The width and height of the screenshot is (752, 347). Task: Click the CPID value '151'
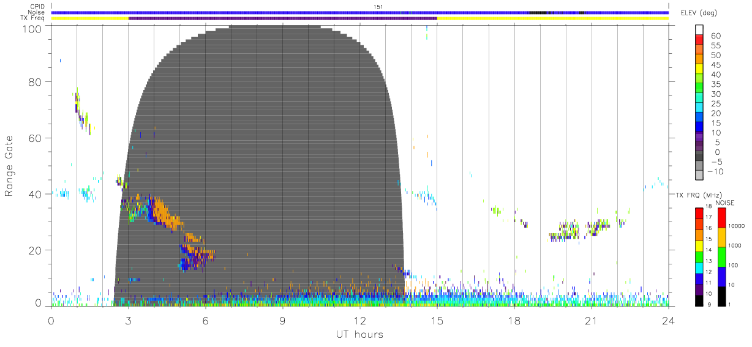click(x=378, y=7)
